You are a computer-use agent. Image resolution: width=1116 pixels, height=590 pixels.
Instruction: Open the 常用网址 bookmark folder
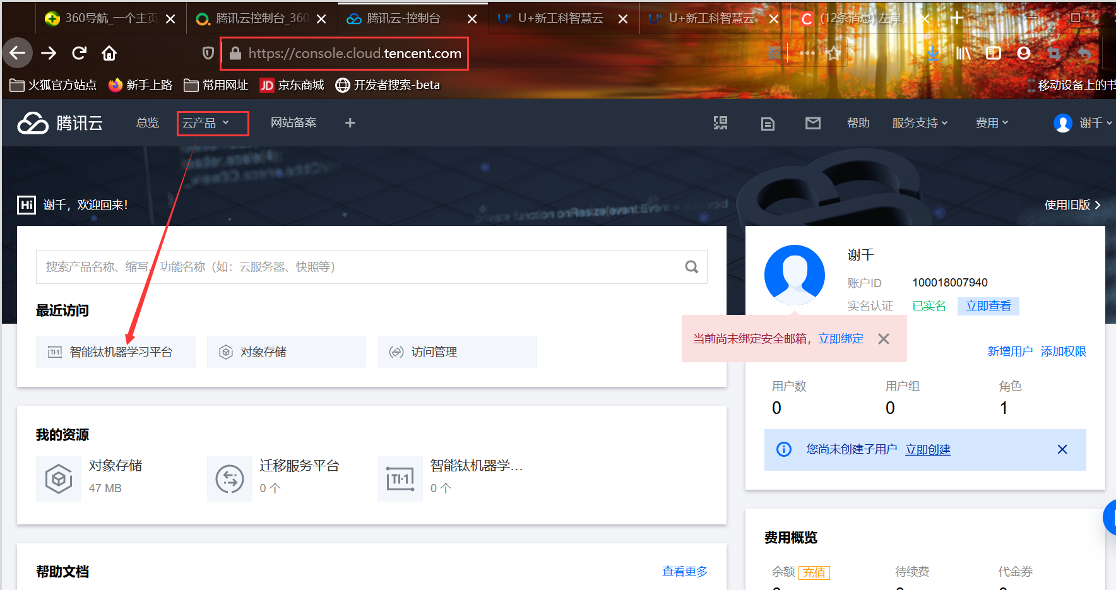(x=216, y=85)
